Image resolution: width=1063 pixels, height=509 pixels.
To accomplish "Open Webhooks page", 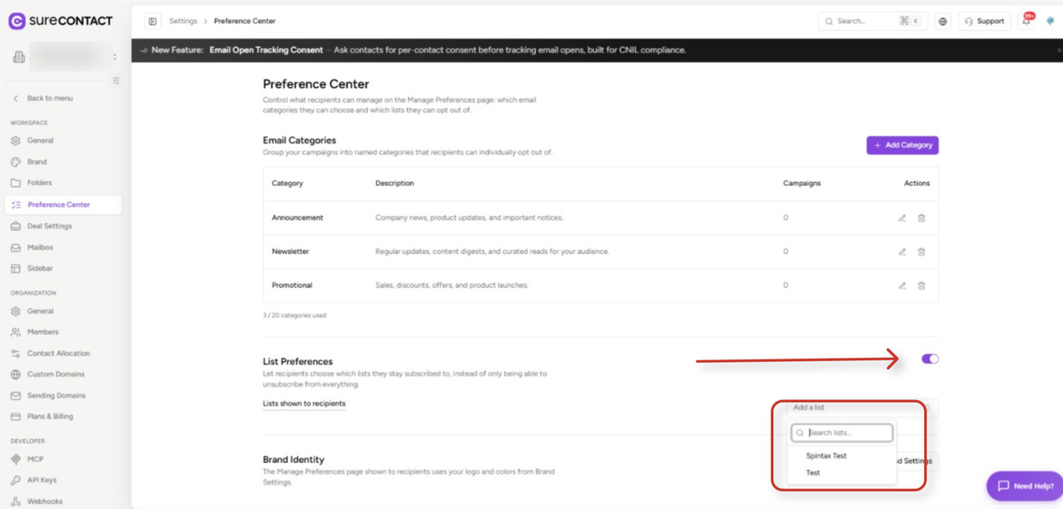I will [43, 501].
